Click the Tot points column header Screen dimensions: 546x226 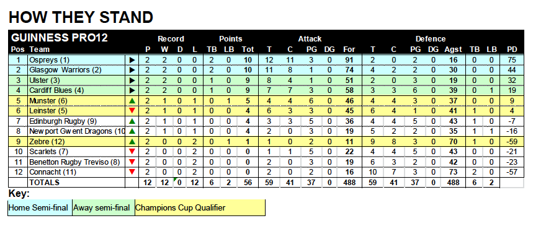[x=248, y=50]
